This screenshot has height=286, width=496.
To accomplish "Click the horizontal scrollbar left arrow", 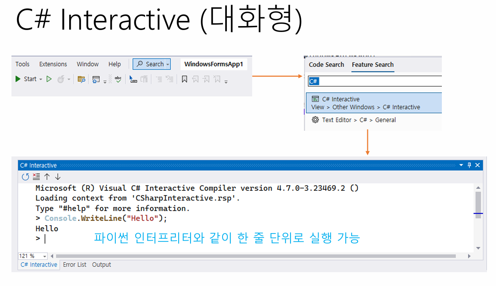I will click(x=52, y=256).
